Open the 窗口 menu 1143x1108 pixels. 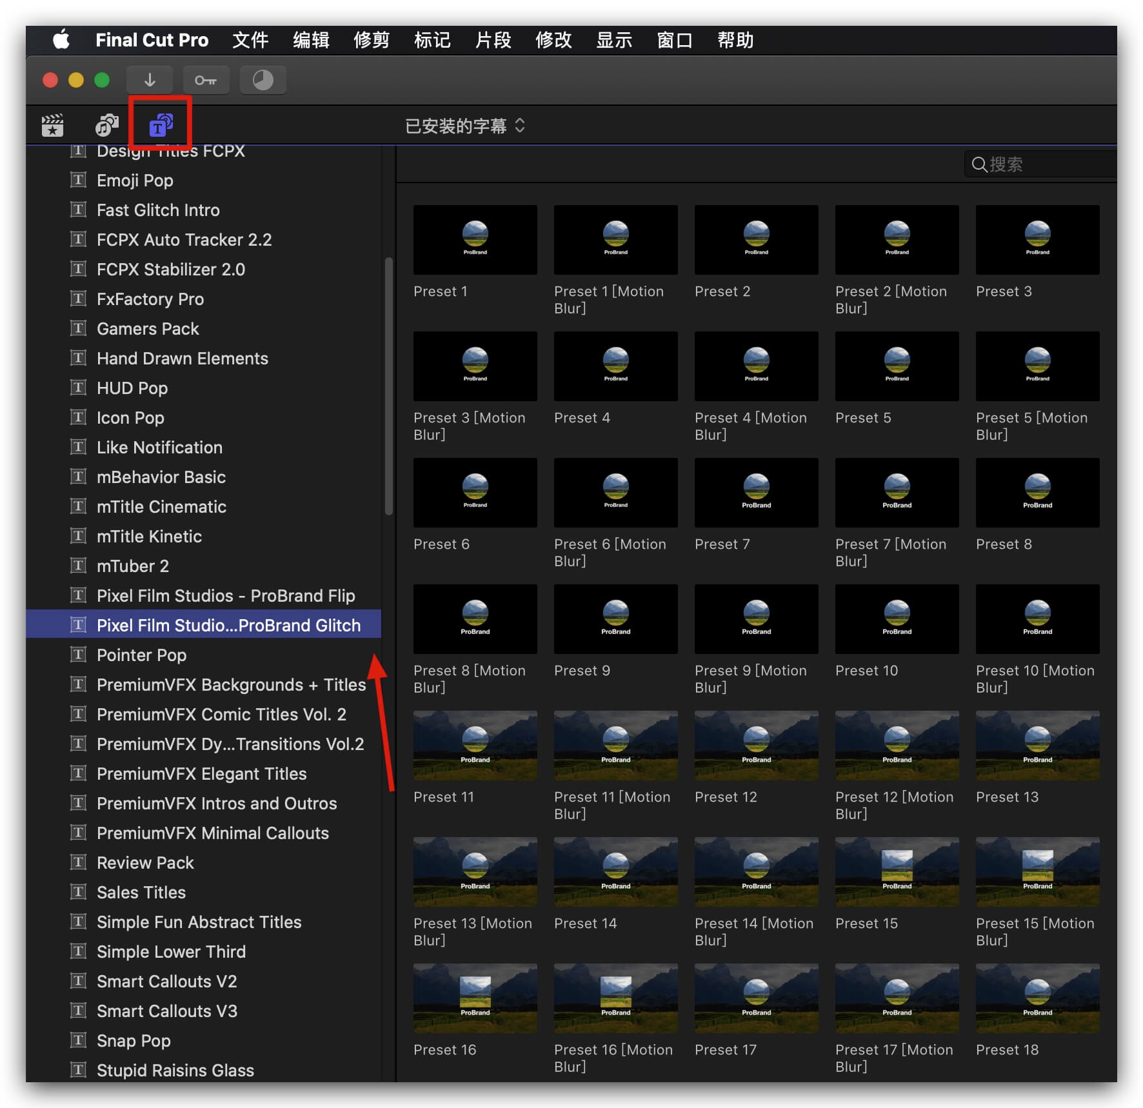click(675, 40)
